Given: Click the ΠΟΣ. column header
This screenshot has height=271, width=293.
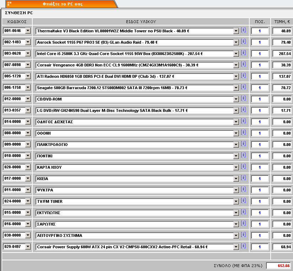Looking at the screenshot, I should pyautogui.click(x=260, y=22).
